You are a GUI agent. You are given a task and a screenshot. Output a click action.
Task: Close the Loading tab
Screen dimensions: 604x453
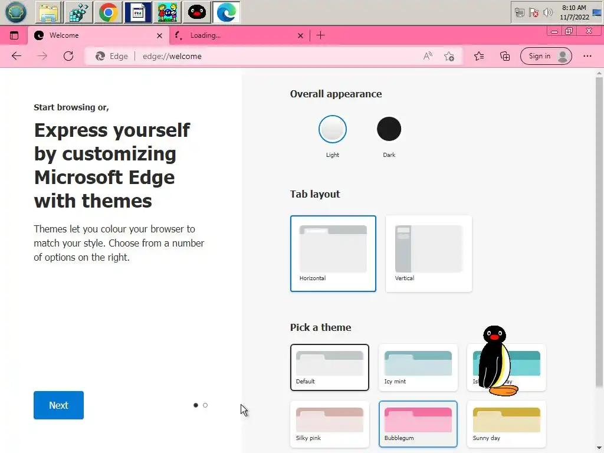[300, 35]
